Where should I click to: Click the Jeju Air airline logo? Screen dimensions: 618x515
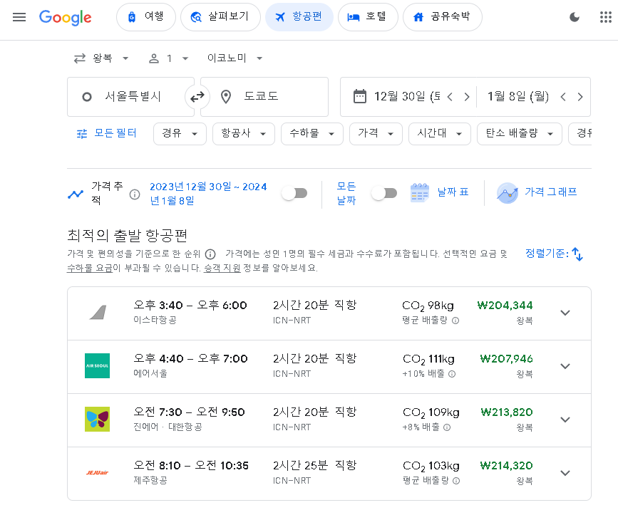coord(97,473)
